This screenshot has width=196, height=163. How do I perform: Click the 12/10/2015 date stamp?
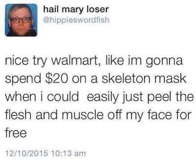(x=26, y=153)
